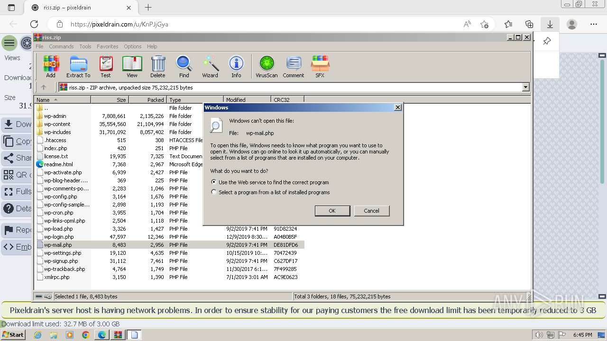The height and width of the screenshot is (341, 607).
Task: Click OK in the Windows dialog
Action: (x=332, y=211)
